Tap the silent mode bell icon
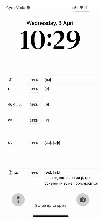The width and height of the screenshot is (101, 219). (x=28, y=8)
